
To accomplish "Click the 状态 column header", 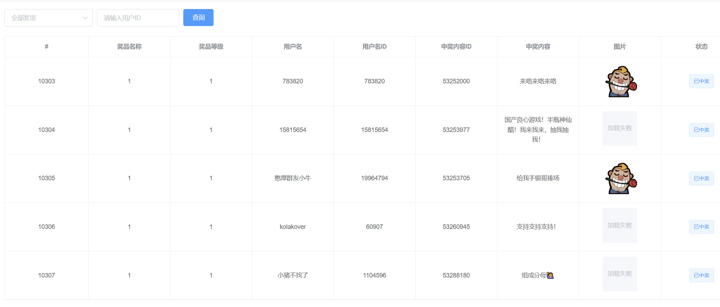I will click(702, 47).
